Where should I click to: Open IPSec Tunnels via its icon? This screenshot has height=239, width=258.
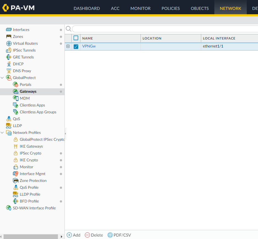click(9, 50)
